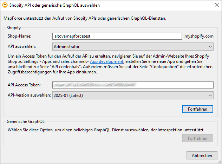The height and width of the screenshot is (164, 222).
Task: Click the Abbrechen button
Action: [x=202, y=155]
